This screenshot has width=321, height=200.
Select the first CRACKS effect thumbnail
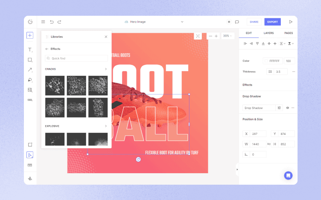(x=55, y=86)
